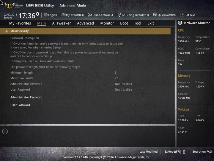
Task: Change language from English
Action: pos(53,15)
